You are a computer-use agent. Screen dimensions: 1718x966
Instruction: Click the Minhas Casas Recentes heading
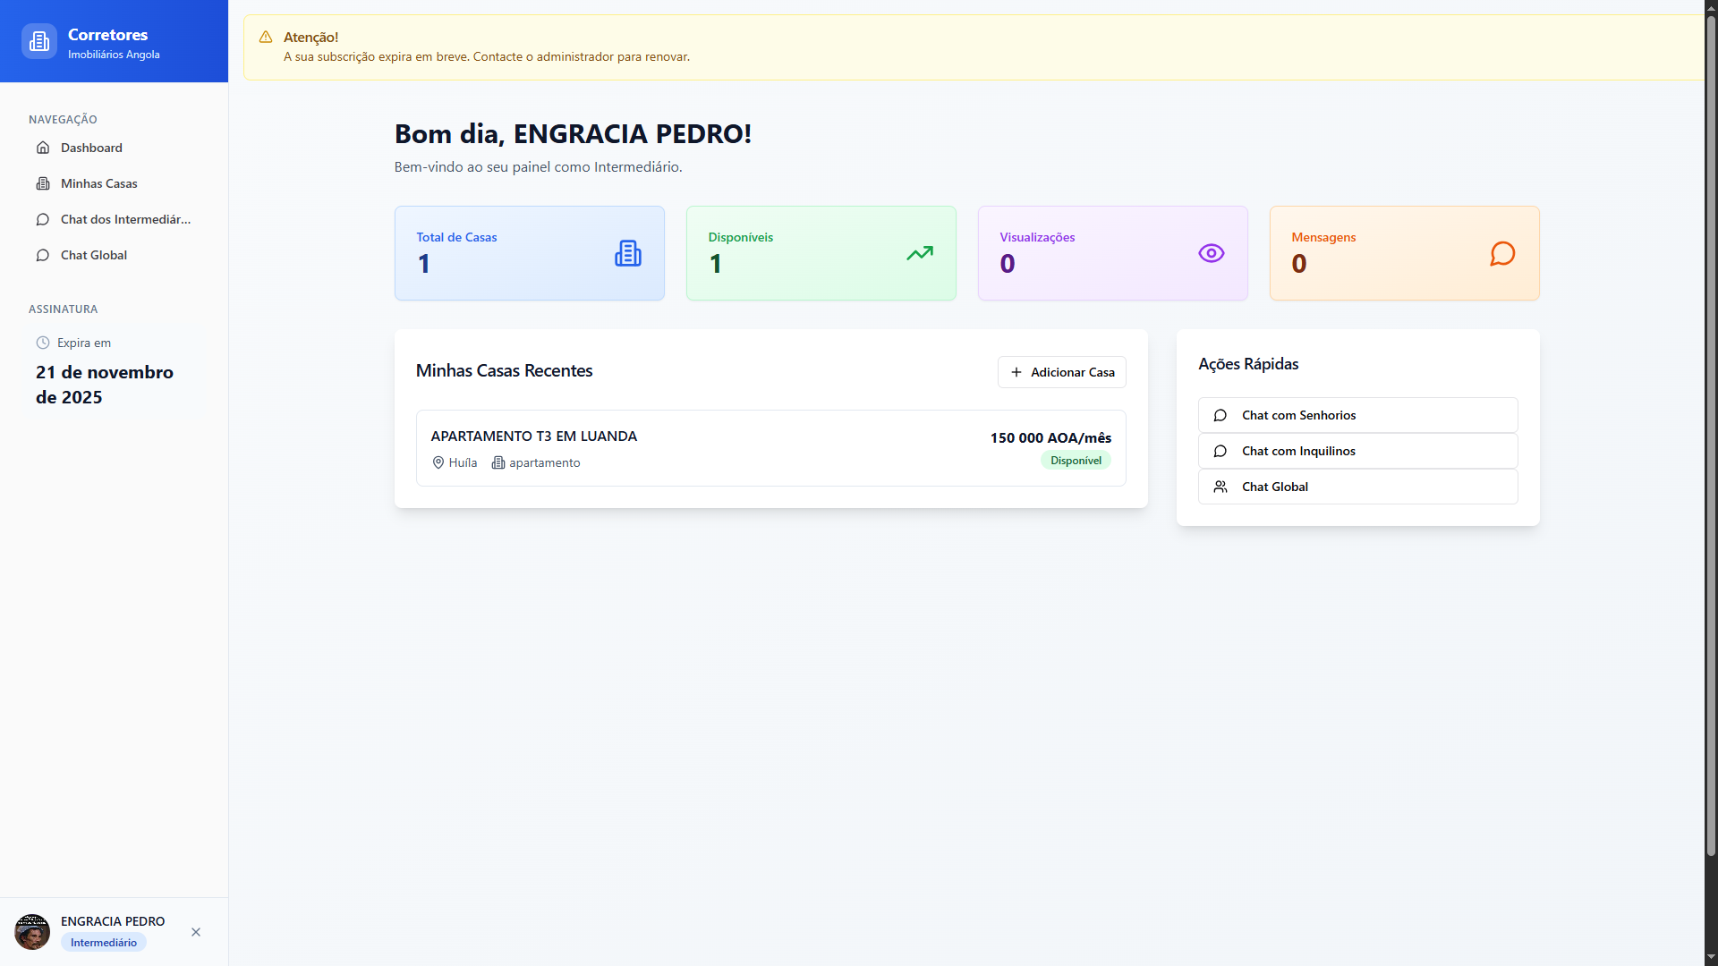click(x=504, y=370)
